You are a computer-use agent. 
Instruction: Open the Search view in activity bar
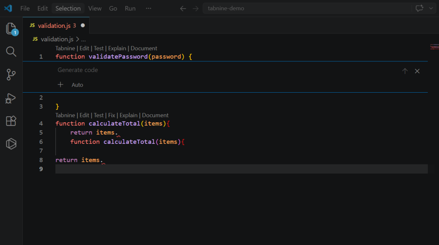click(x=11, y=51)
